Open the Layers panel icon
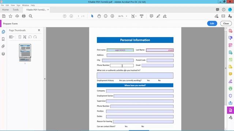Image resolution: width=234 pixels, height=131 pixels. click(3, 54)
